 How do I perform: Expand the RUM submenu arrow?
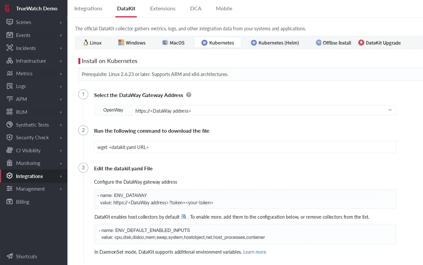(x=61, y=112)
